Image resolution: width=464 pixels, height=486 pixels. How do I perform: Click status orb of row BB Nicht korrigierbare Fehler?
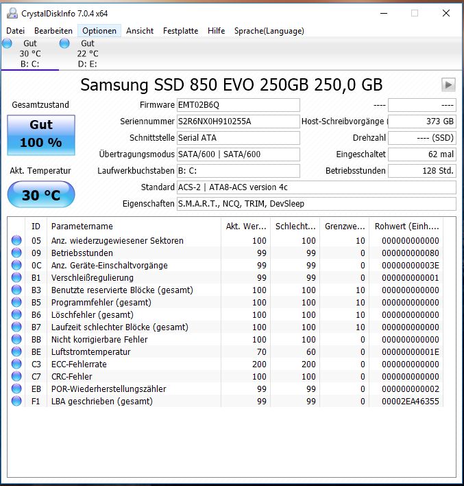16,339
